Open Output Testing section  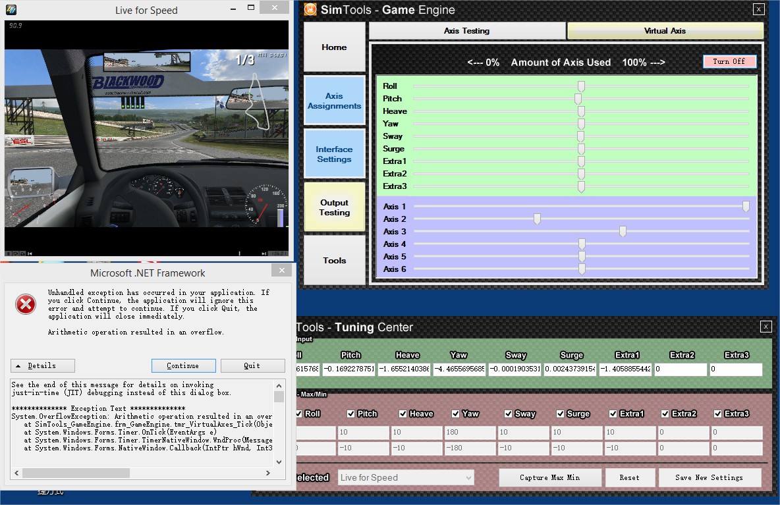(334, 207)
